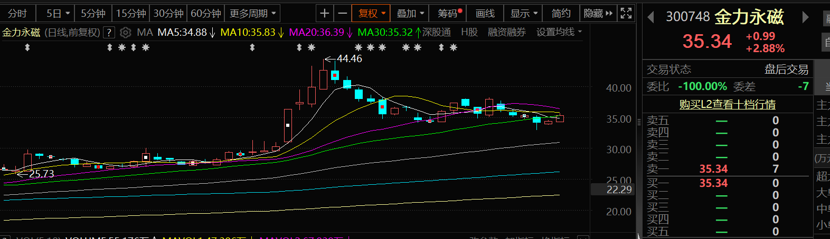
Task: Click the question mark help icon
Action: (109, 33)
